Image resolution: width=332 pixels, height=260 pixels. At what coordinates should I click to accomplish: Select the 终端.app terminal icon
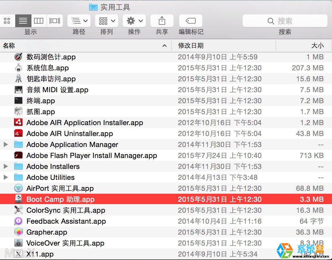[x=18, y=101]
